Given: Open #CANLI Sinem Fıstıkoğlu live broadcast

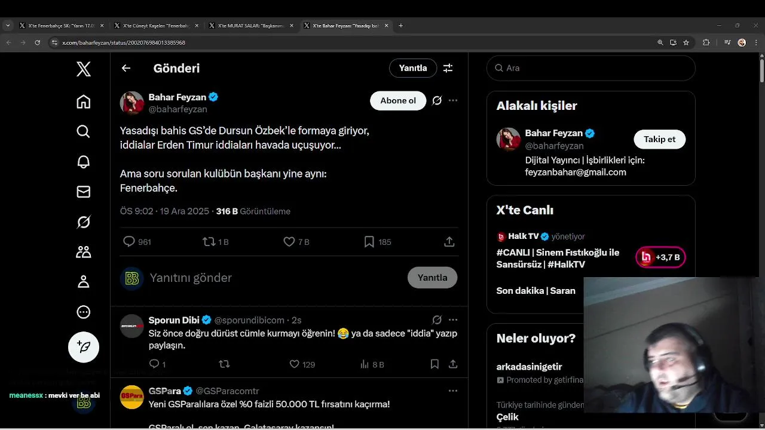Looking at the screenshot, I should point(558,259).
